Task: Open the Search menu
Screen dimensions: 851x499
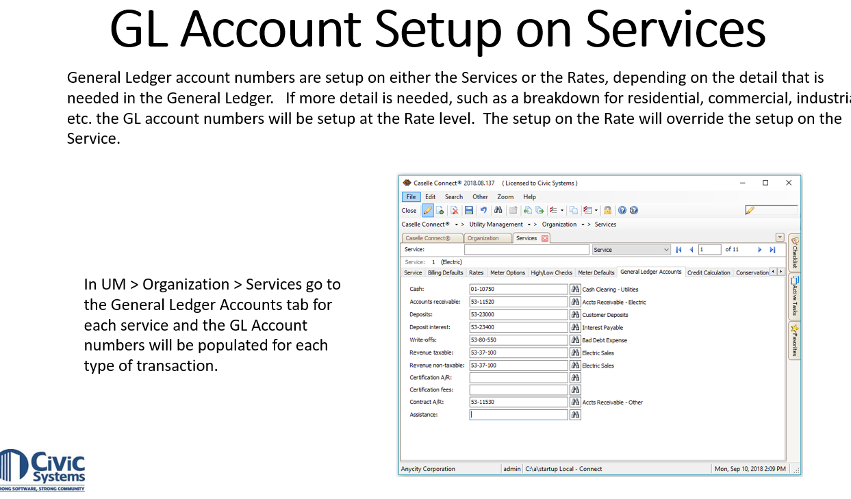Action: [x=454, y=196]
